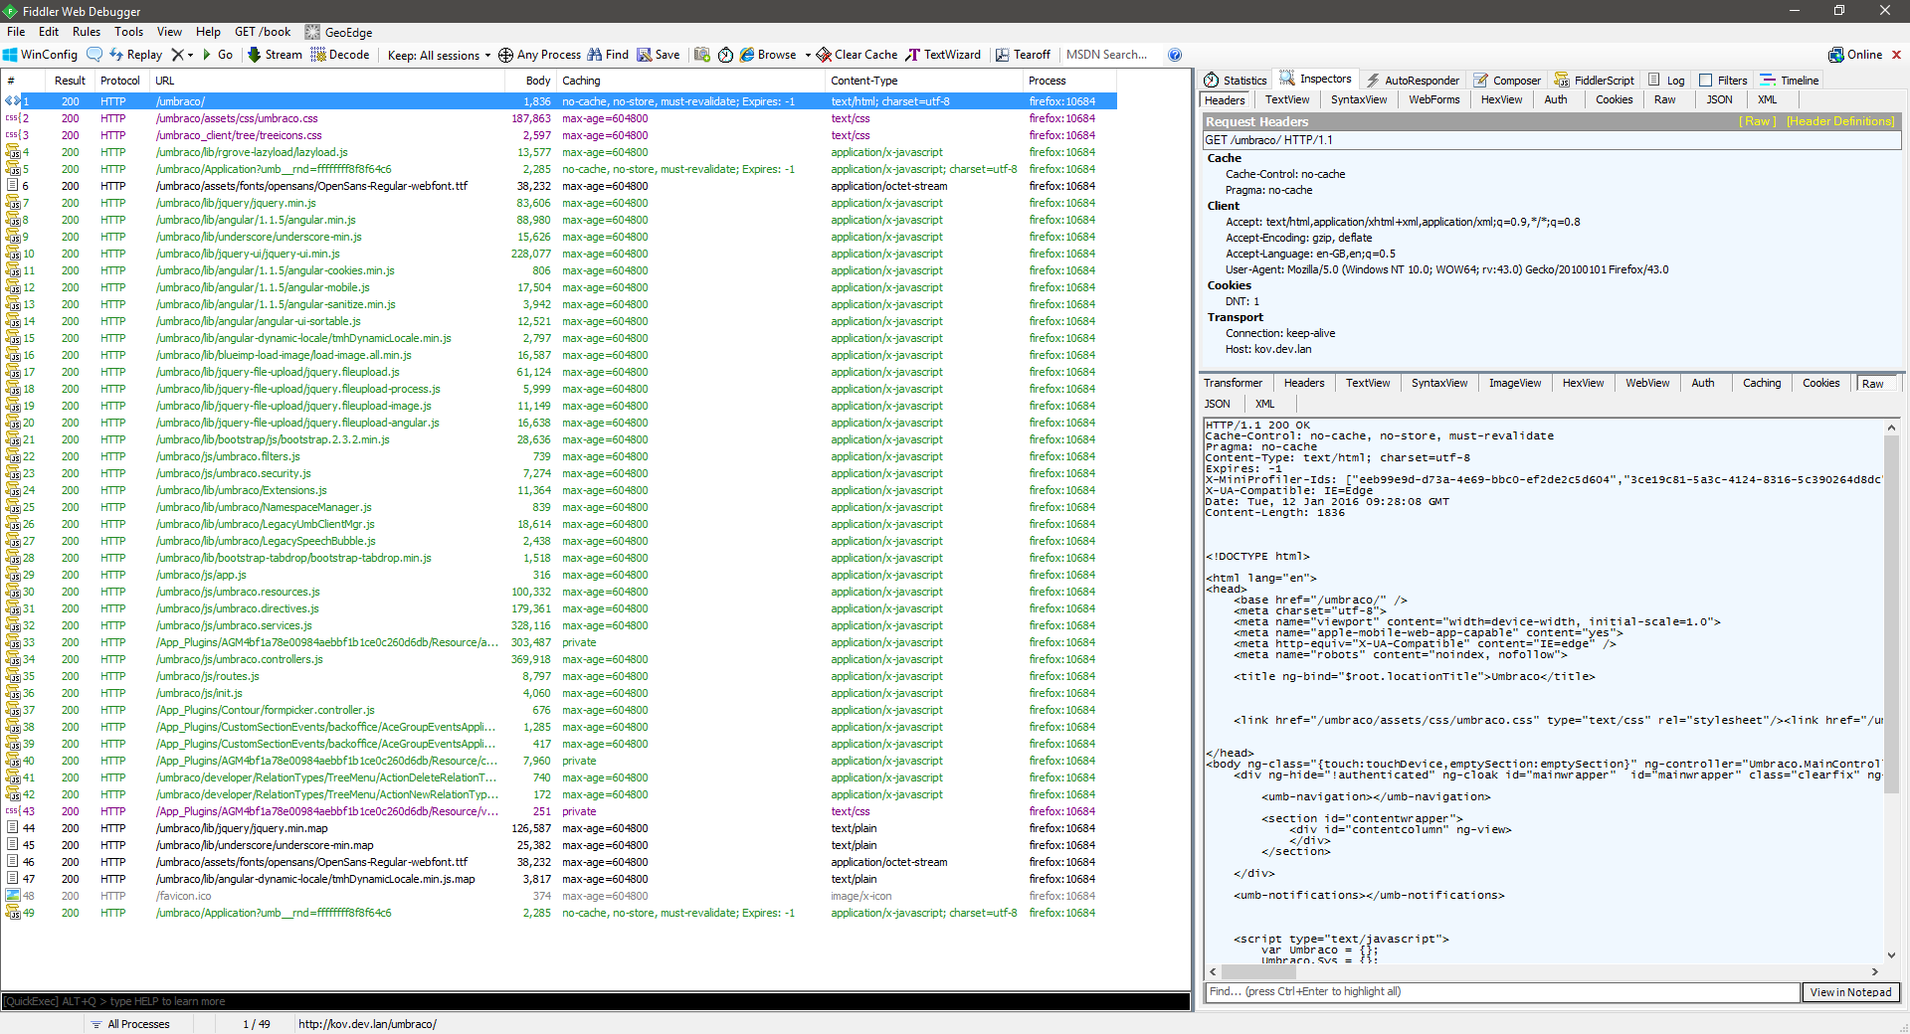This screenshot has width=1910, height=1034.
Task: Select session /umbraco/js/init.js
Action: coord(559,693)
